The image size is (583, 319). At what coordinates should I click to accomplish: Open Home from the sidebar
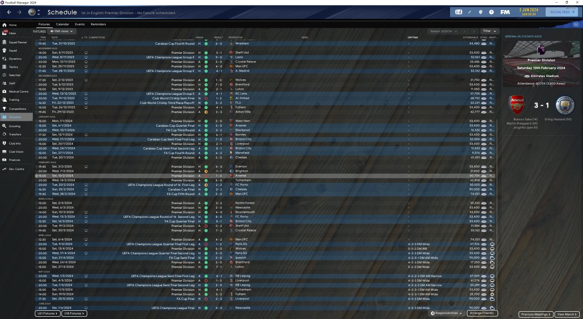[16, 25]
